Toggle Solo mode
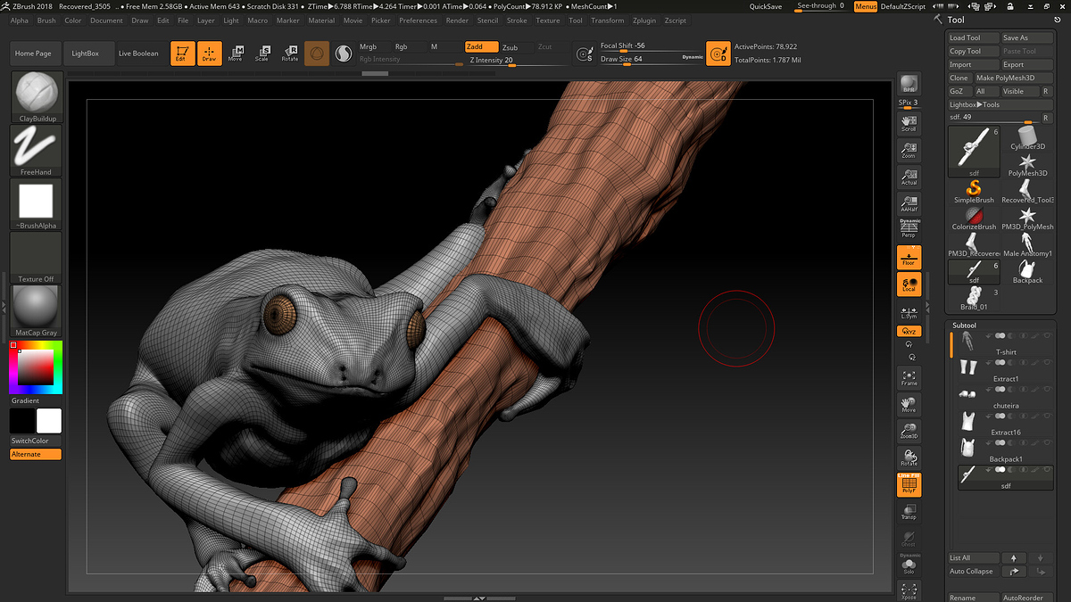Screen dimensions: 1071x602 (909, 565)
